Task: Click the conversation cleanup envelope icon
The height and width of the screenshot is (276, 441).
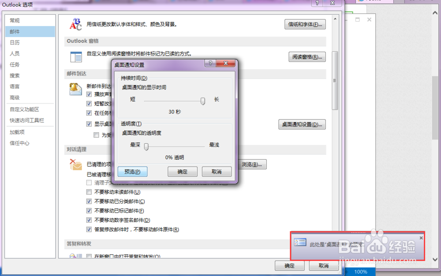Action: [x=75, y=165]
